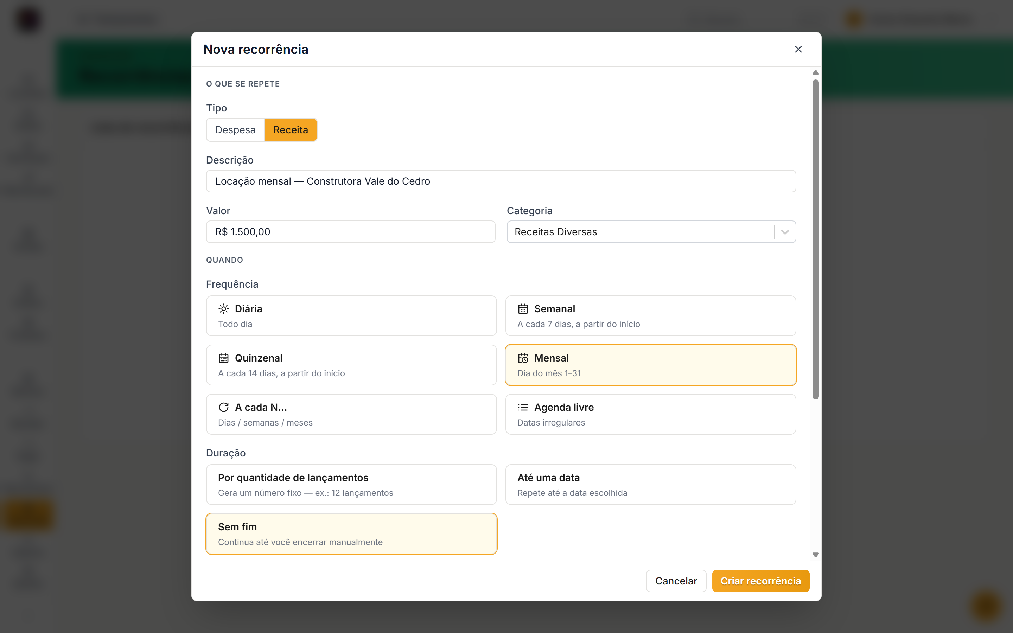This screenshot has height=633, width=1013.
Task: Choose the Quinzenal frequency option
Action: 351,365
